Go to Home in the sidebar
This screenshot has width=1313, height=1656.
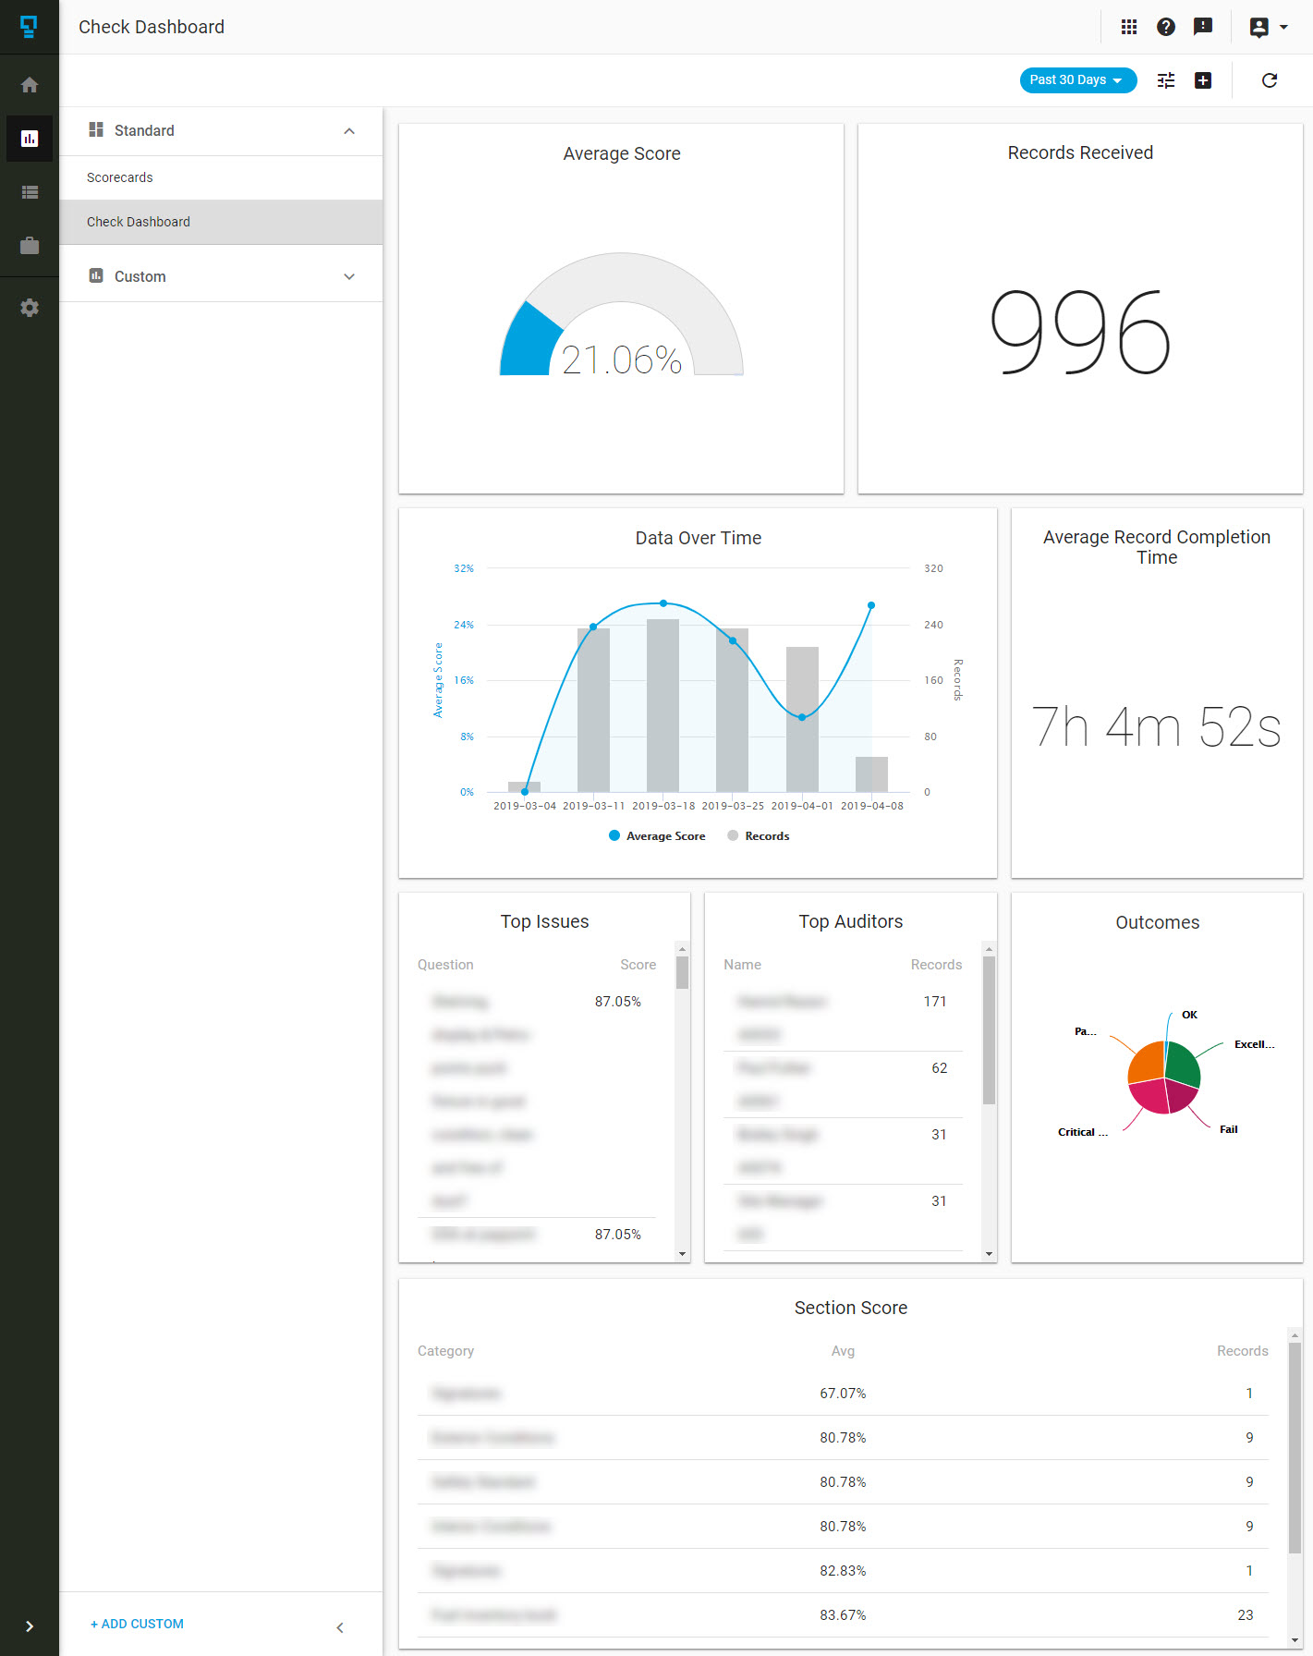coord(30,85)
